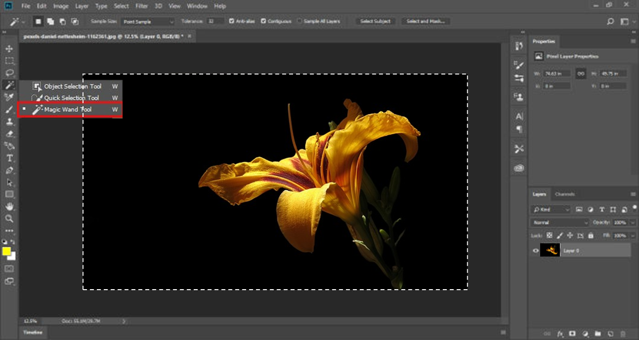The width and height of the screenshot is (639, 340).
Task: Close the pexels jpg document tab
Action: (x=189, y=36)
